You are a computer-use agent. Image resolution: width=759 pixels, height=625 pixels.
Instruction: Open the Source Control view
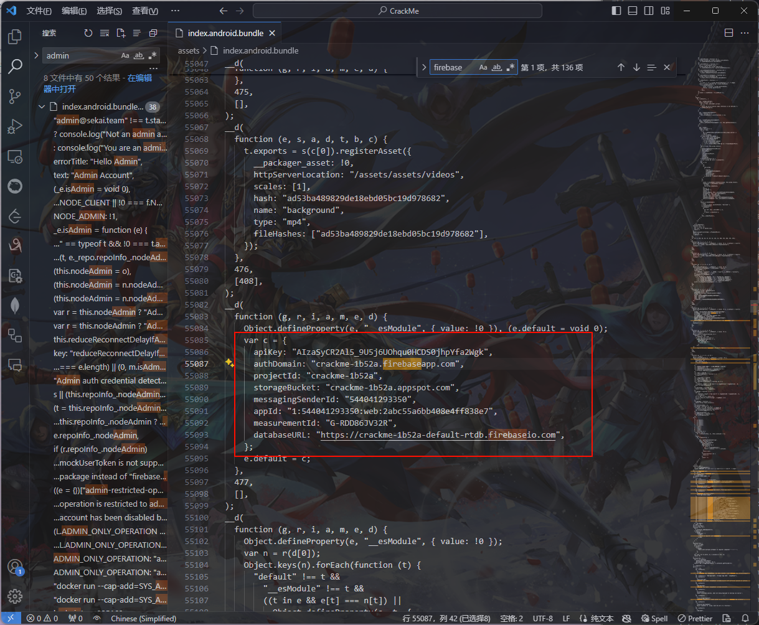point(15,96)
